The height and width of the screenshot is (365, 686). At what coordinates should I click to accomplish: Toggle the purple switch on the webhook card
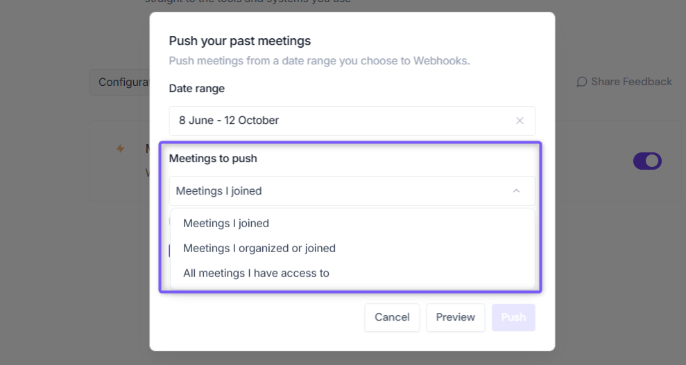pyautogui.click(x=647, y=161)
